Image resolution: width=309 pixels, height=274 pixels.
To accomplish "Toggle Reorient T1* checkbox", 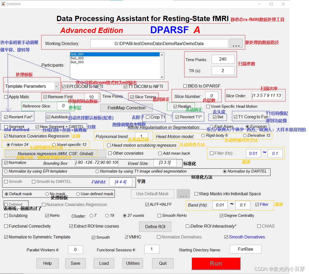I will [x=177, y=117].
